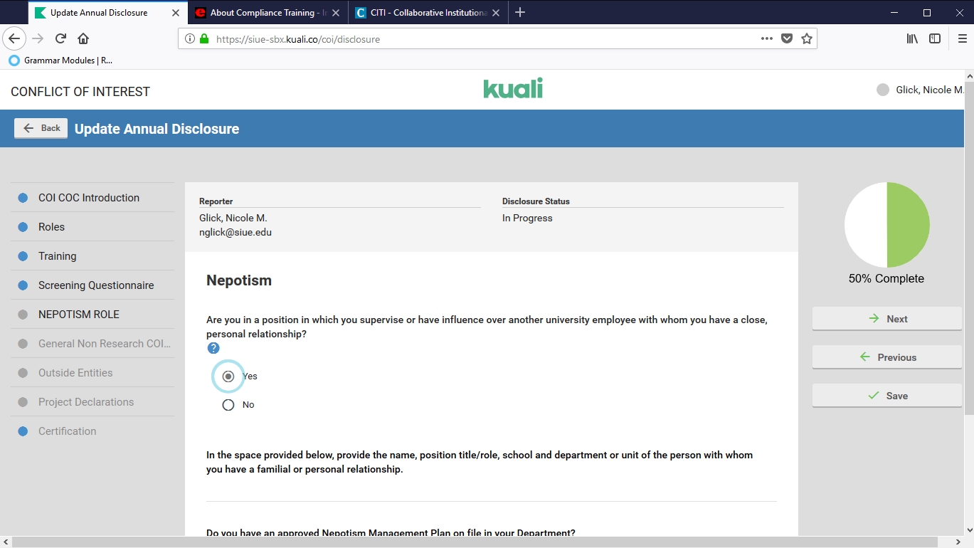Click the Save button
Viewport: 974px width, 548px height.
pos(886,396)
